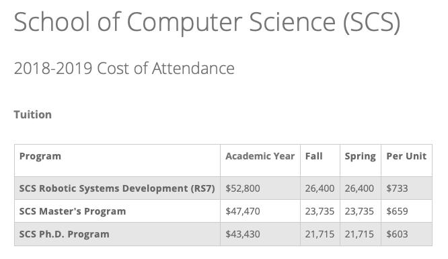
Task: Click the Fall column header
Action: point(313,156)
